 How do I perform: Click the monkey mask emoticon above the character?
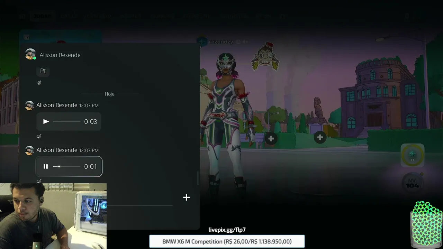click(265, 56)
